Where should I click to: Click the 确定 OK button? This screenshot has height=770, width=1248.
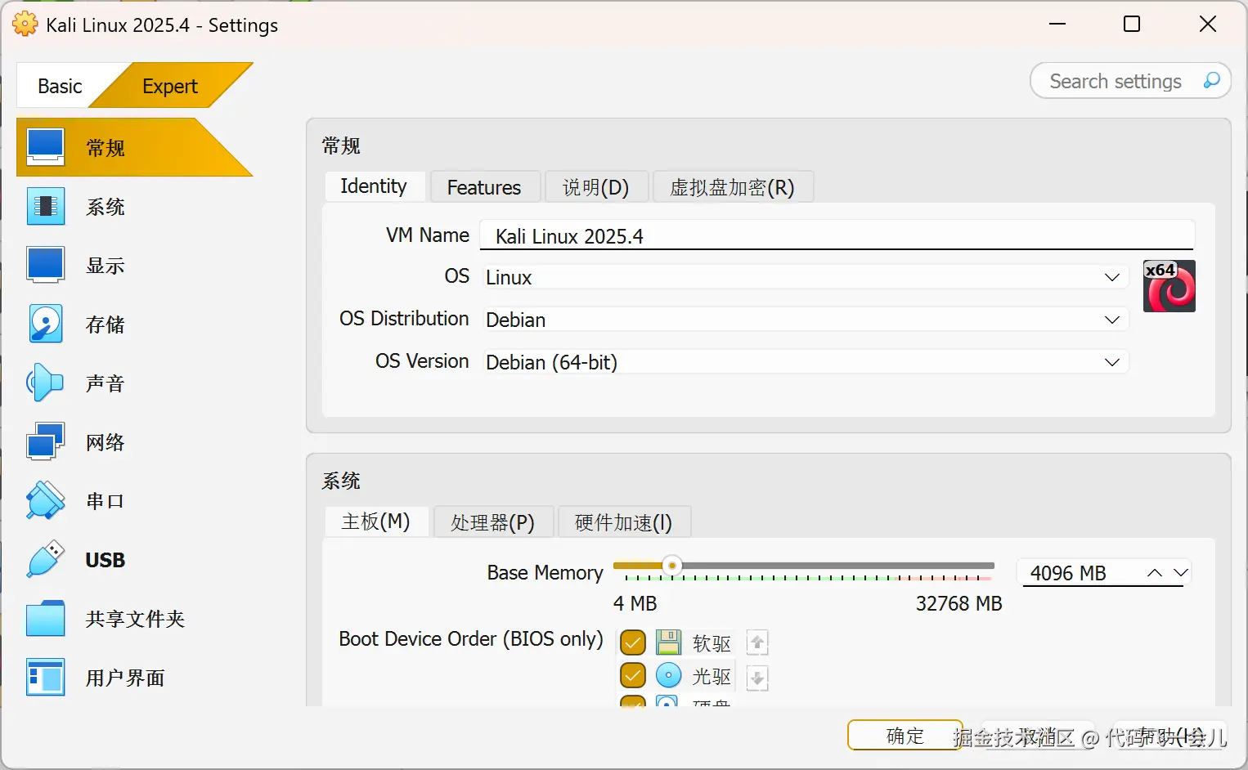pyautogui.click(x=905, y=736)
